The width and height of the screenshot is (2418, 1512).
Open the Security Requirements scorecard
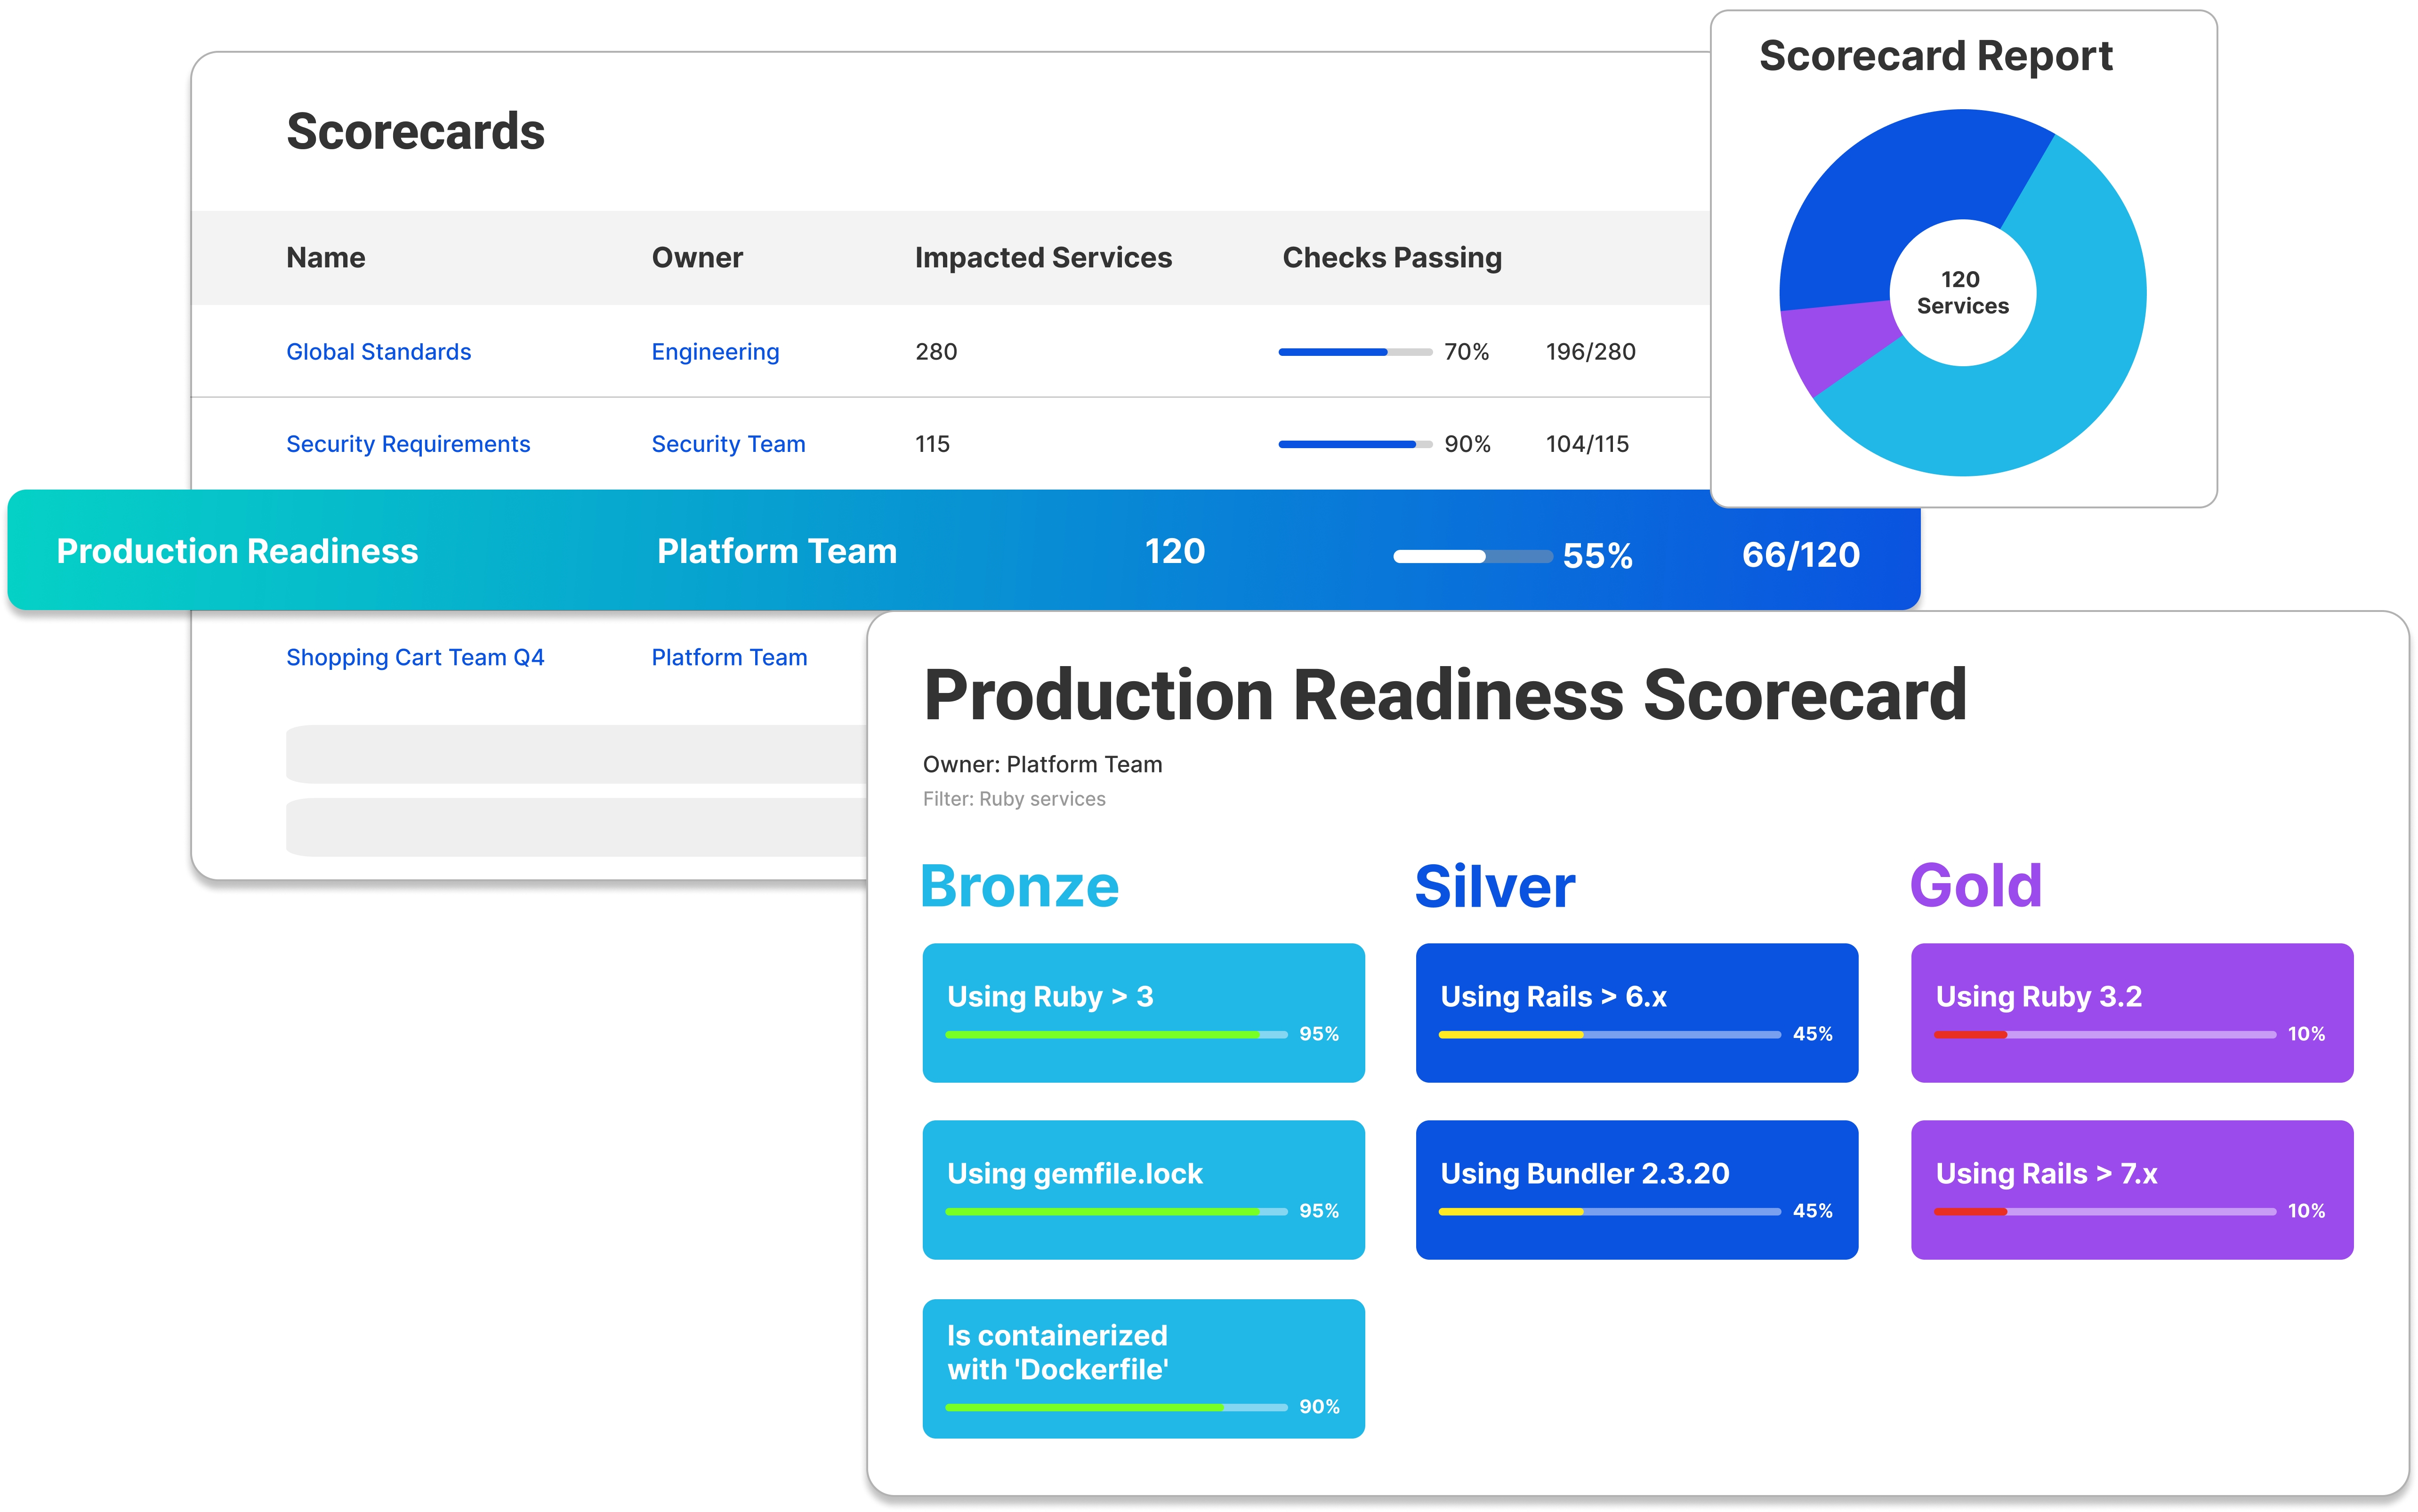(408, 443)
